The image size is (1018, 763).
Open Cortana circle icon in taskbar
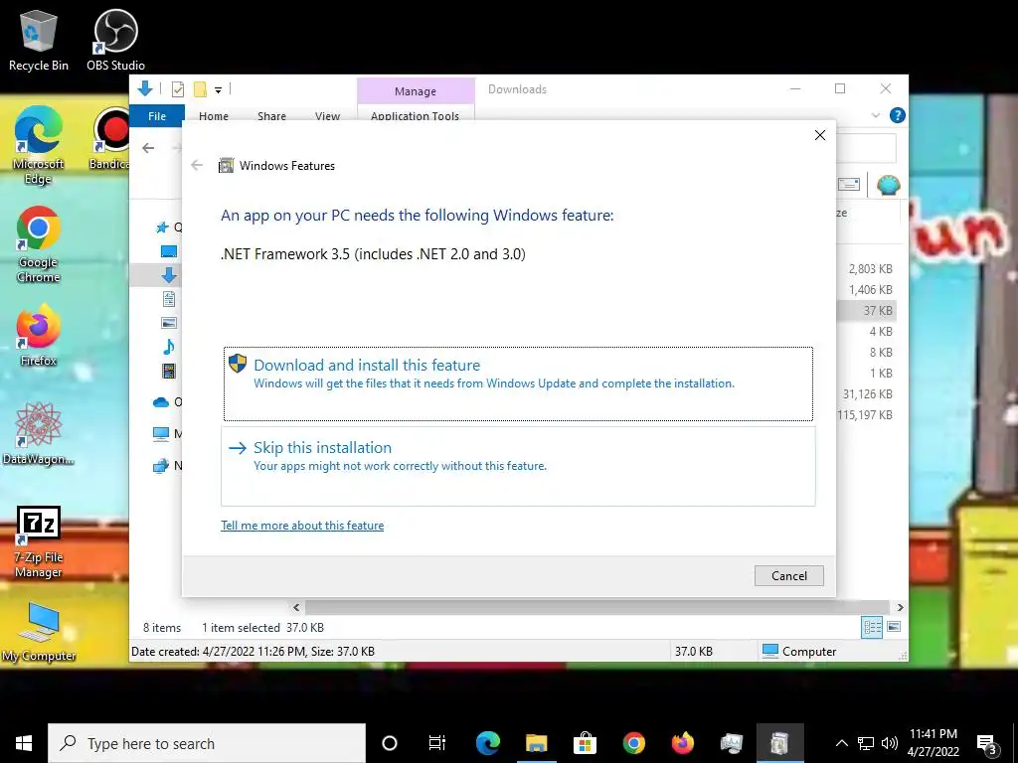[390, 743]
